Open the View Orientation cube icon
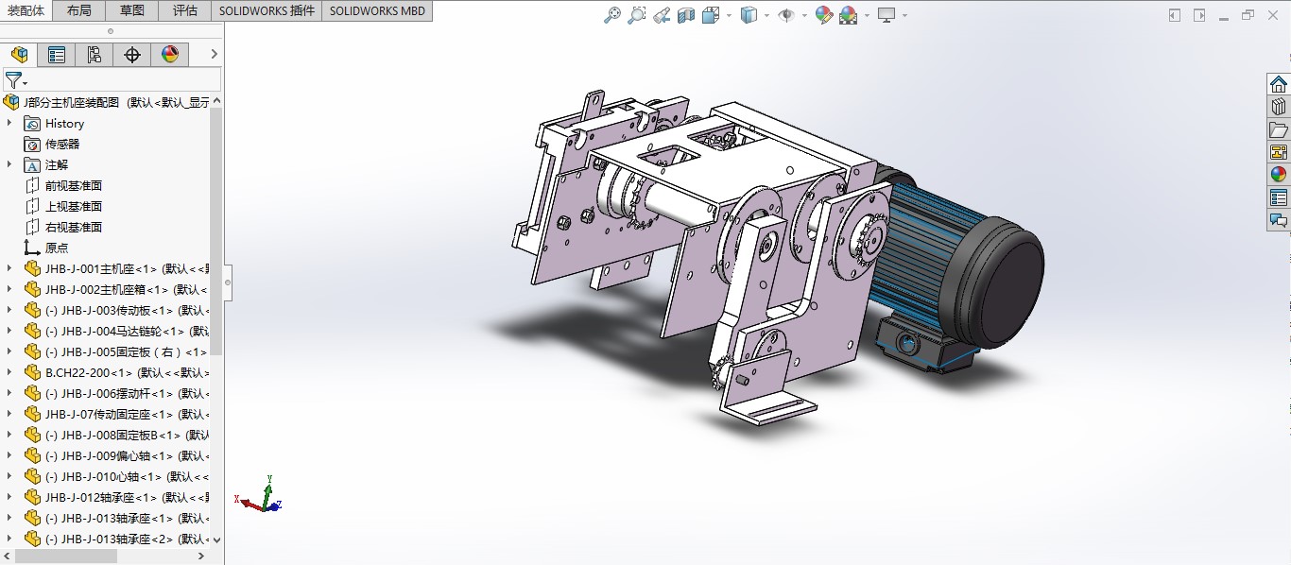Screen dimensions: 1291x565 pyautogui.click(x=711, y=15)
